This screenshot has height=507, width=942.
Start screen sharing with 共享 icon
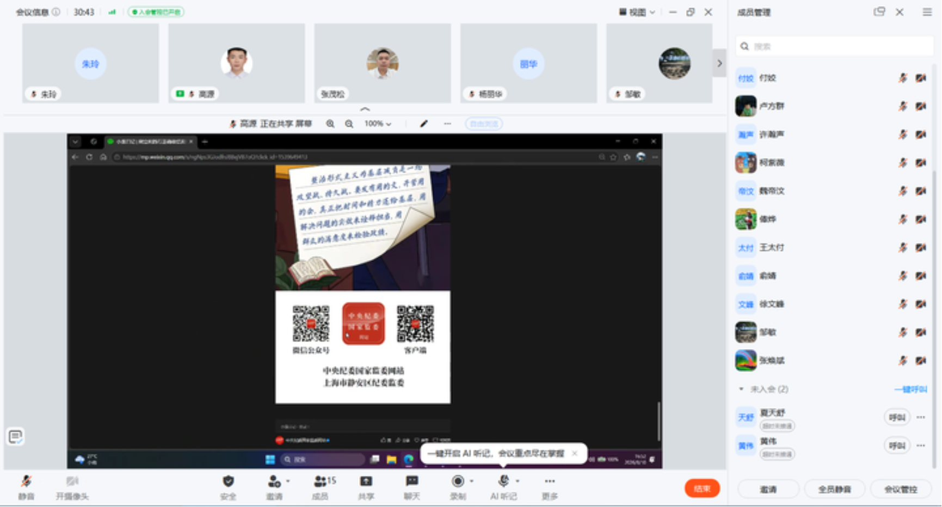point(366,481)
